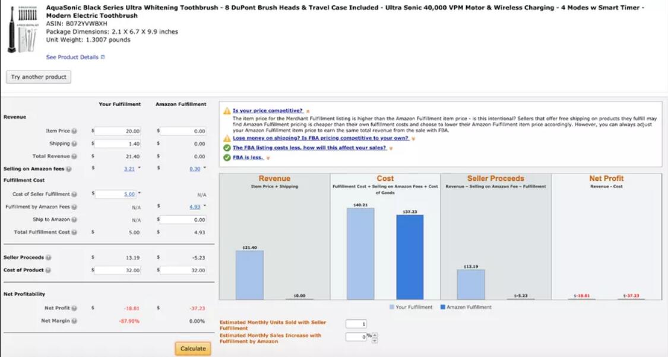Click the Your Fulfillment Item Price field
The width and height of the screenshot is (668, 357).
[x=118, y=131]
